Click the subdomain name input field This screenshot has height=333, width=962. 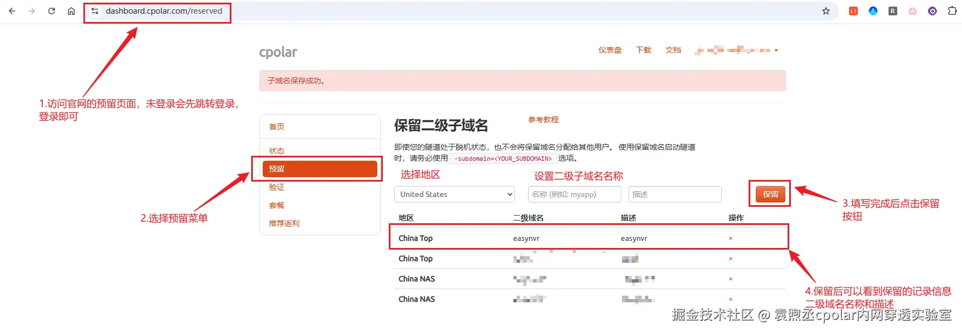(x=575, y=194)
